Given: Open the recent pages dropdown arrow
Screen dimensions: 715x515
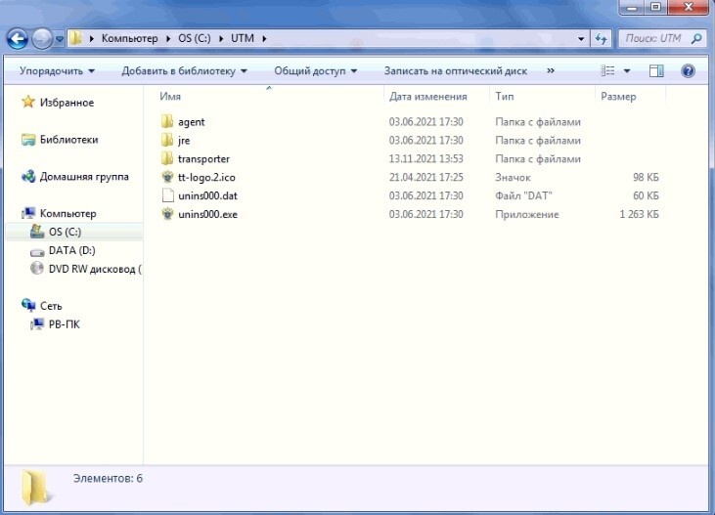Looking at the screenshot, I should (x=60, y=39).
